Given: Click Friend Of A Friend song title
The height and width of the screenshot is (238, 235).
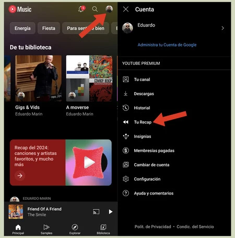Looking at the screenshot, I should (44, 209).
